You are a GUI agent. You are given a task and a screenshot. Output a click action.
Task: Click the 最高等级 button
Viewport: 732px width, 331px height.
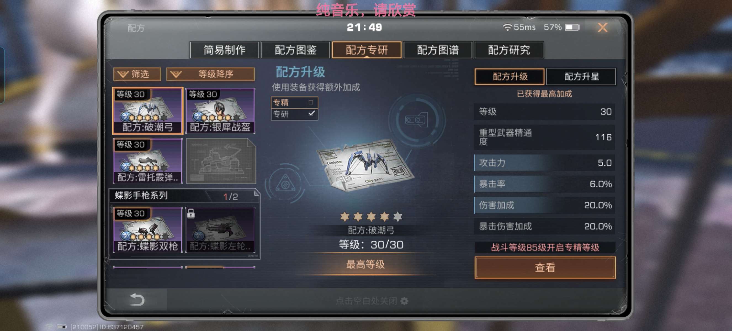[x=365, y=264]
